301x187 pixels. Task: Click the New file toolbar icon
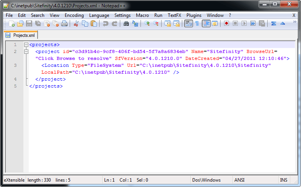[x=11, y=24]
